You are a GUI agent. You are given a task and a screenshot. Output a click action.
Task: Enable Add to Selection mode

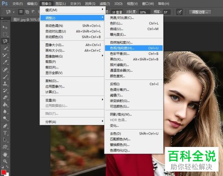point(27,12)
